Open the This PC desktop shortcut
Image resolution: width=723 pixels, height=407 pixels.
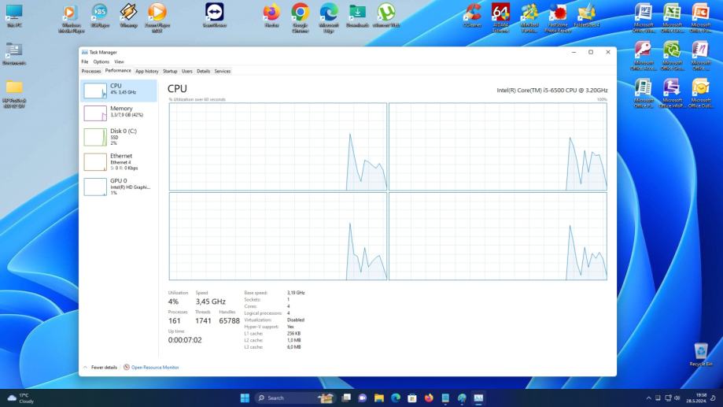tap(14, 16)
